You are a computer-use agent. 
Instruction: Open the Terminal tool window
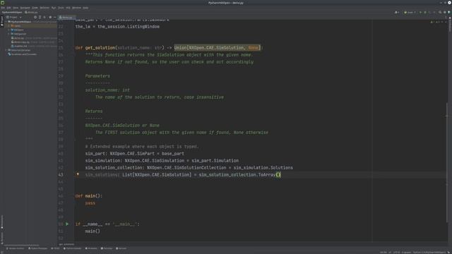pos(107,248)
